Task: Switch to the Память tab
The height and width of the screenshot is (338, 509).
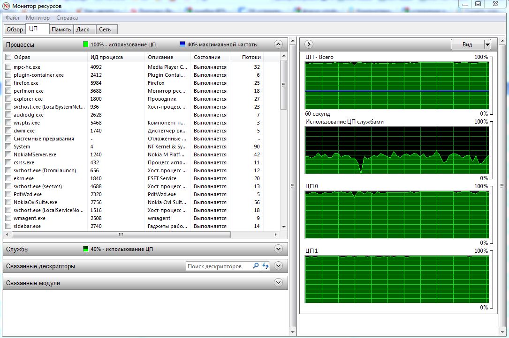Action: tap(61, 29)
